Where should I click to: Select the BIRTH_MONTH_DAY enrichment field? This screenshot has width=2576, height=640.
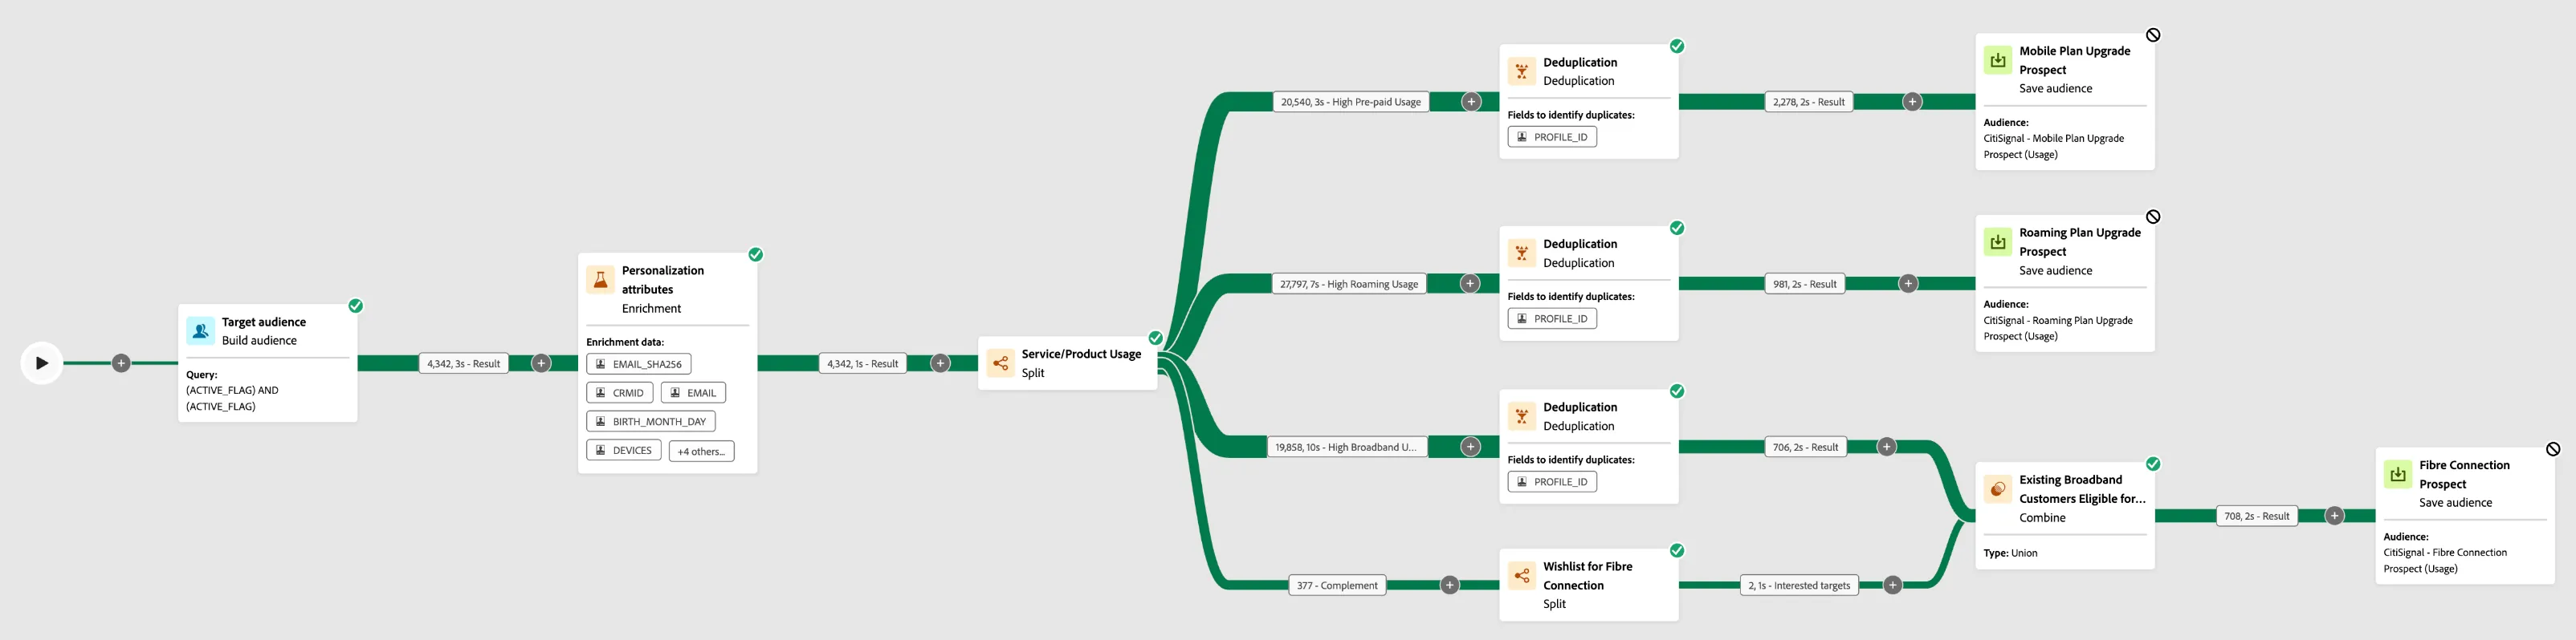click(650, 421)
